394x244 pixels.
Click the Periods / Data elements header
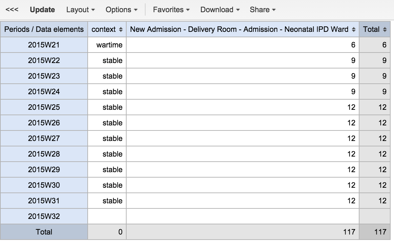[x=44, y=29]
